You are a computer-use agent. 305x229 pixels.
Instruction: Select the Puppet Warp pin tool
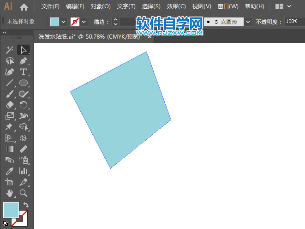[10, 127]
